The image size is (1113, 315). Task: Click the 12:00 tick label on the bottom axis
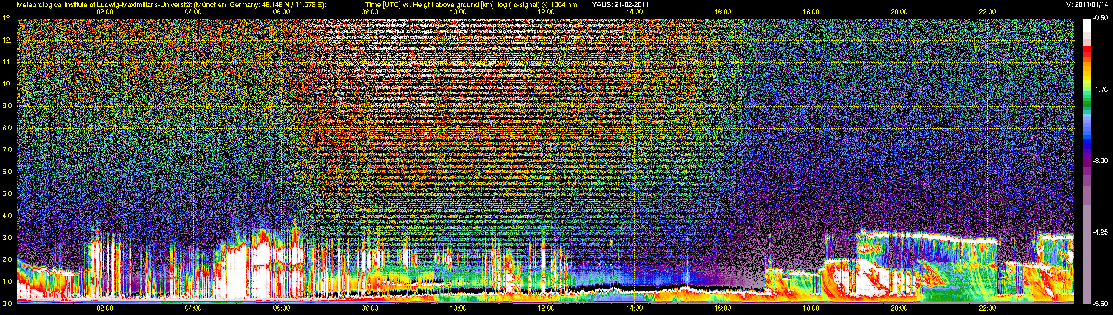(546, 308)
